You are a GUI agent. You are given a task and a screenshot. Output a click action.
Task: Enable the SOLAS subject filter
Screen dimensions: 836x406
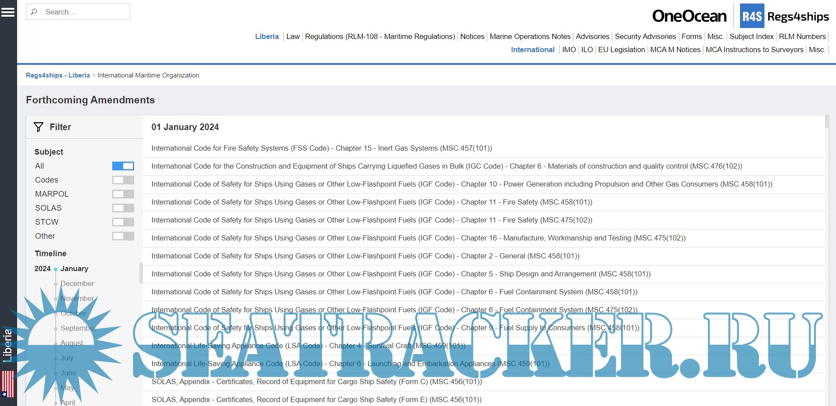coord(123,208)
